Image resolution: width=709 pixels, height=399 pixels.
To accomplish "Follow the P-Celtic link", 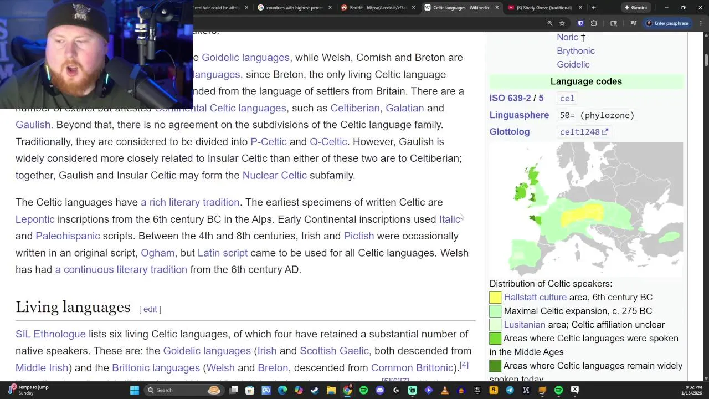I will pyautogui.click(x=269, y=142).
